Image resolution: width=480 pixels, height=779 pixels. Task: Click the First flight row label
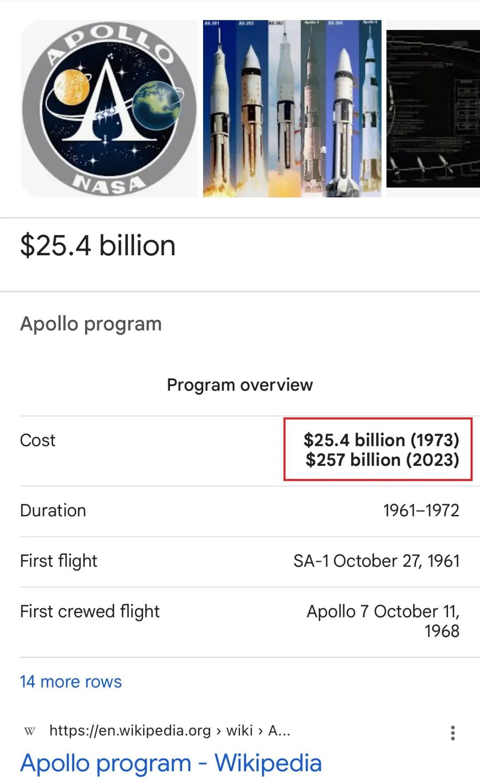(x=59, y=561)
